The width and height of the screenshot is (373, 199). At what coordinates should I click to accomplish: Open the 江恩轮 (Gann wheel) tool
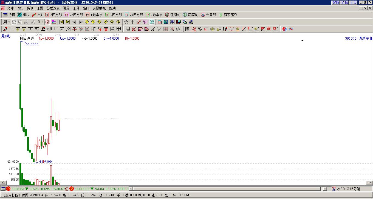coord(173,15)
